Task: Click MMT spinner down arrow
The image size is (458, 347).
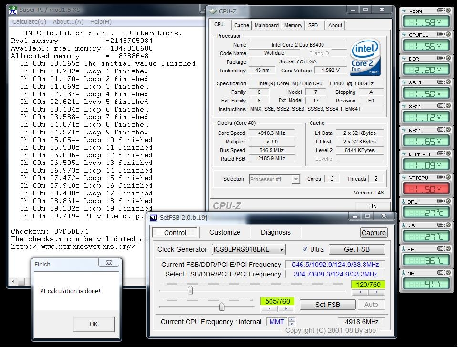Action: click(291, 324)
